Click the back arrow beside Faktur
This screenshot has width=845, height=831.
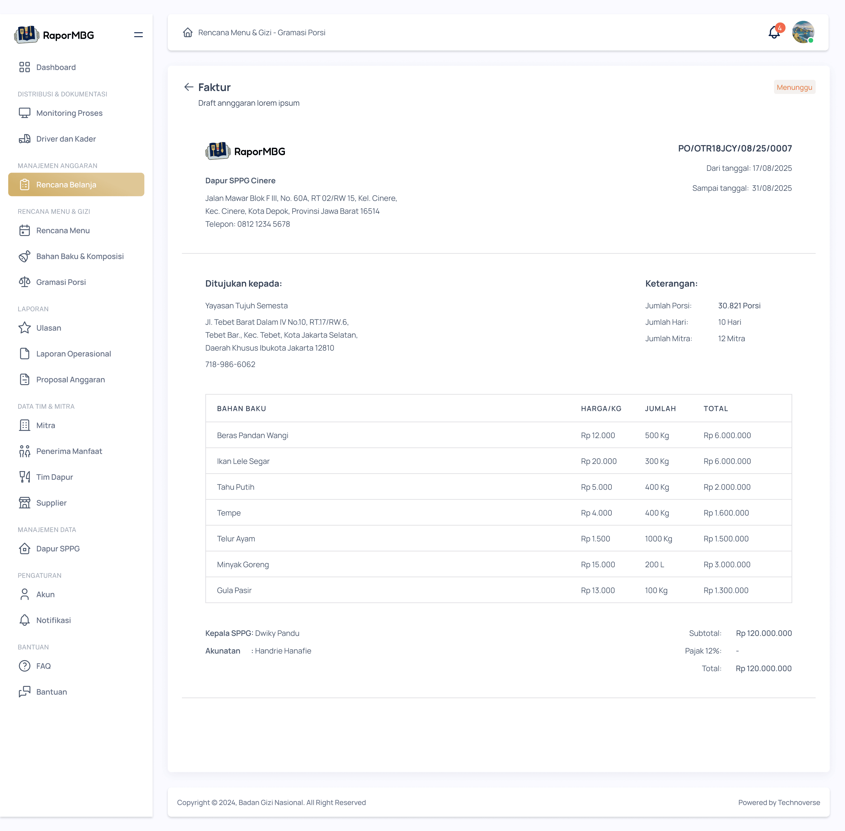[x=188, y=87]
